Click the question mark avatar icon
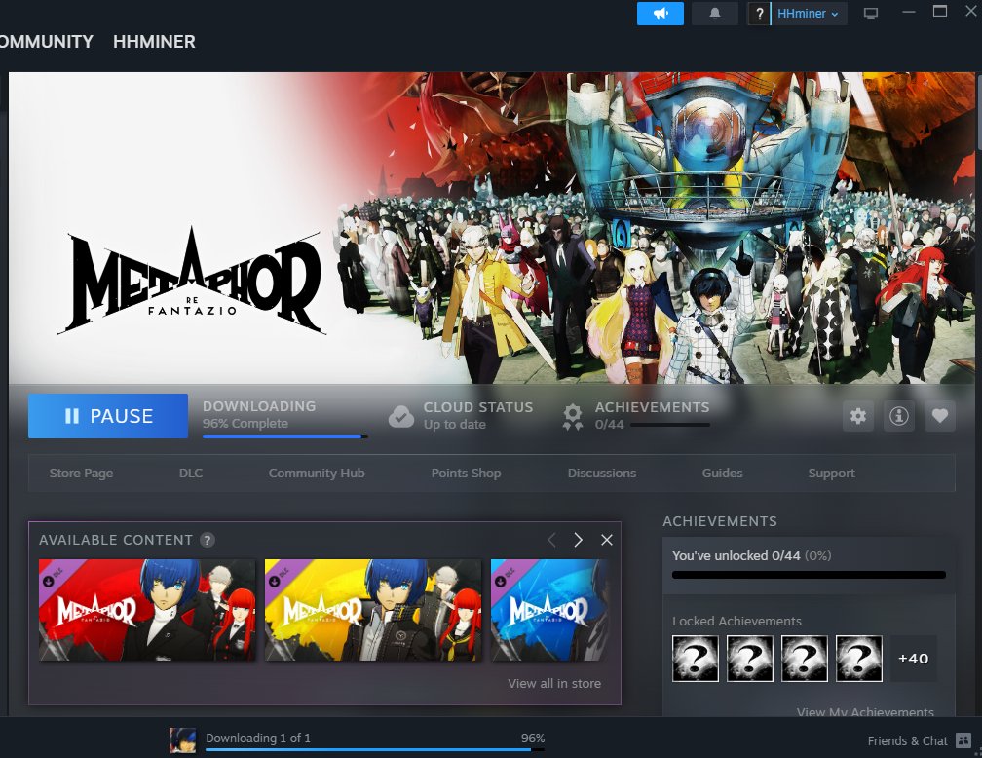 point(759,14)
